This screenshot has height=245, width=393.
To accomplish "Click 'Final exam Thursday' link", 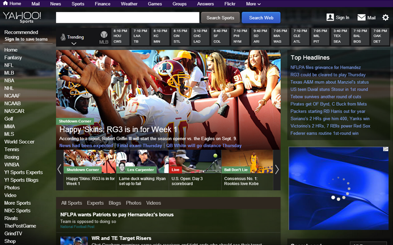I will [140, 145].
